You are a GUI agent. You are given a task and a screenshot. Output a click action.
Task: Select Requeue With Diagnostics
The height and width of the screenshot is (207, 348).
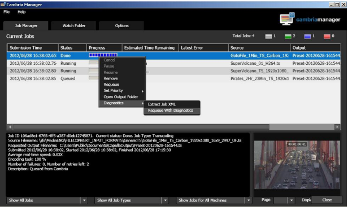[x=172, y=111]
